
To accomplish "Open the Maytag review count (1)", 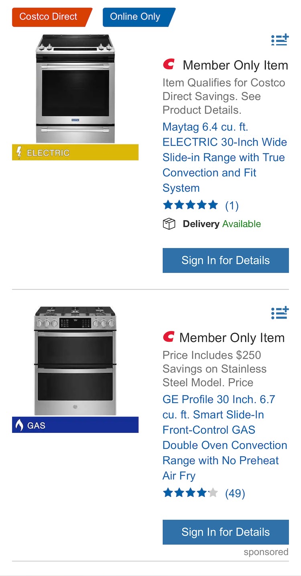I will [232, 206].
